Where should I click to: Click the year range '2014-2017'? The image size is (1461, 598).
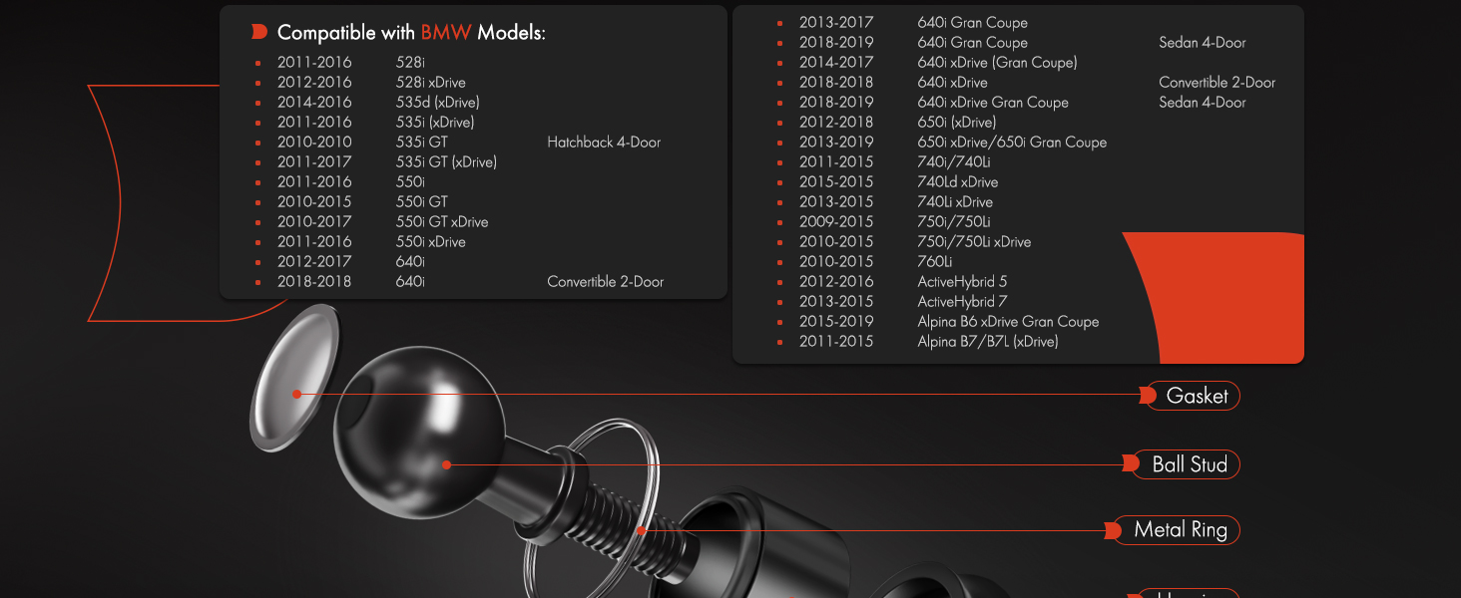836,63
